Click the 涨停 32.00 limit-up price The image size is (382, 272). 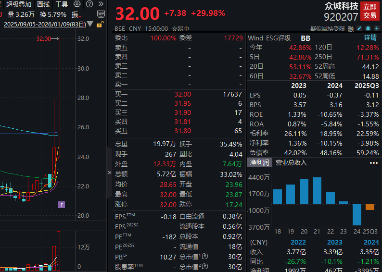coord(168,205)
